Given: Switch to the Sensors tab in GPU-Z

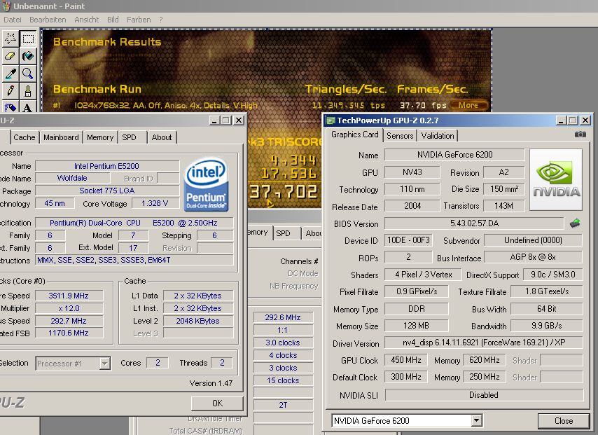Looking at the screenshot, I should (400, 135).
